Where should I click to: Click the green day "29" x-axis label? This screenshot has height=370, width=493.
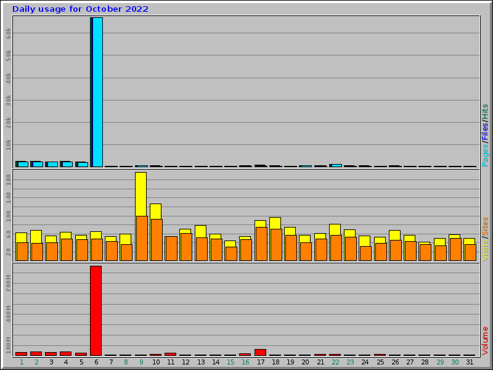click(440, 362)
